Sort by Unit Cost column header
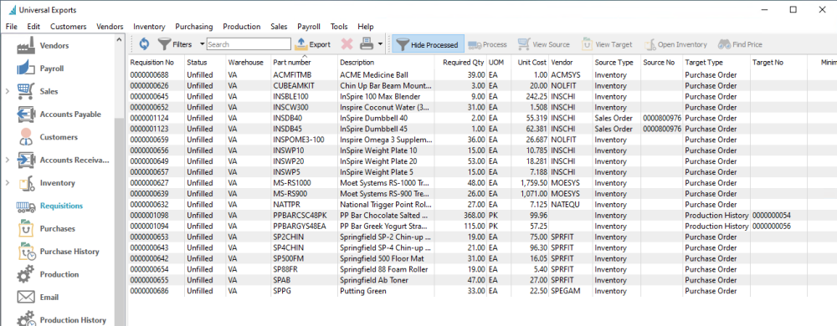Viewport: 837px width, 326px height. [532, 63]
